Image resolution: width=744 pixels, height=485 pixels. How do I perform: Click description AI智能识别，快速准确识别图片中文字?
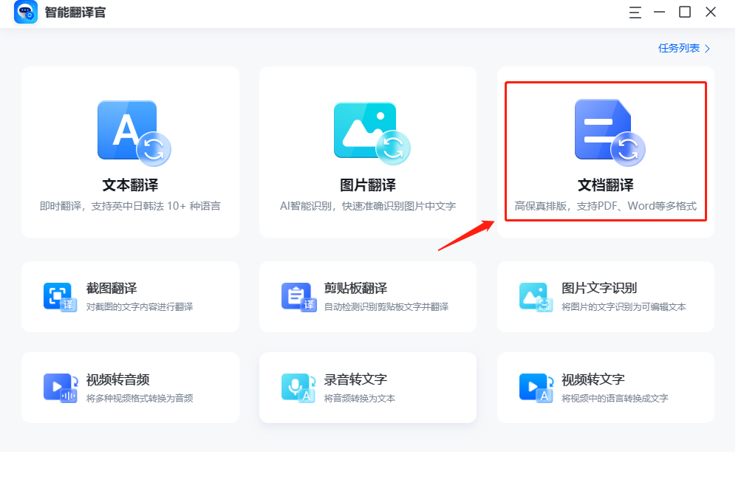[368, 206]
